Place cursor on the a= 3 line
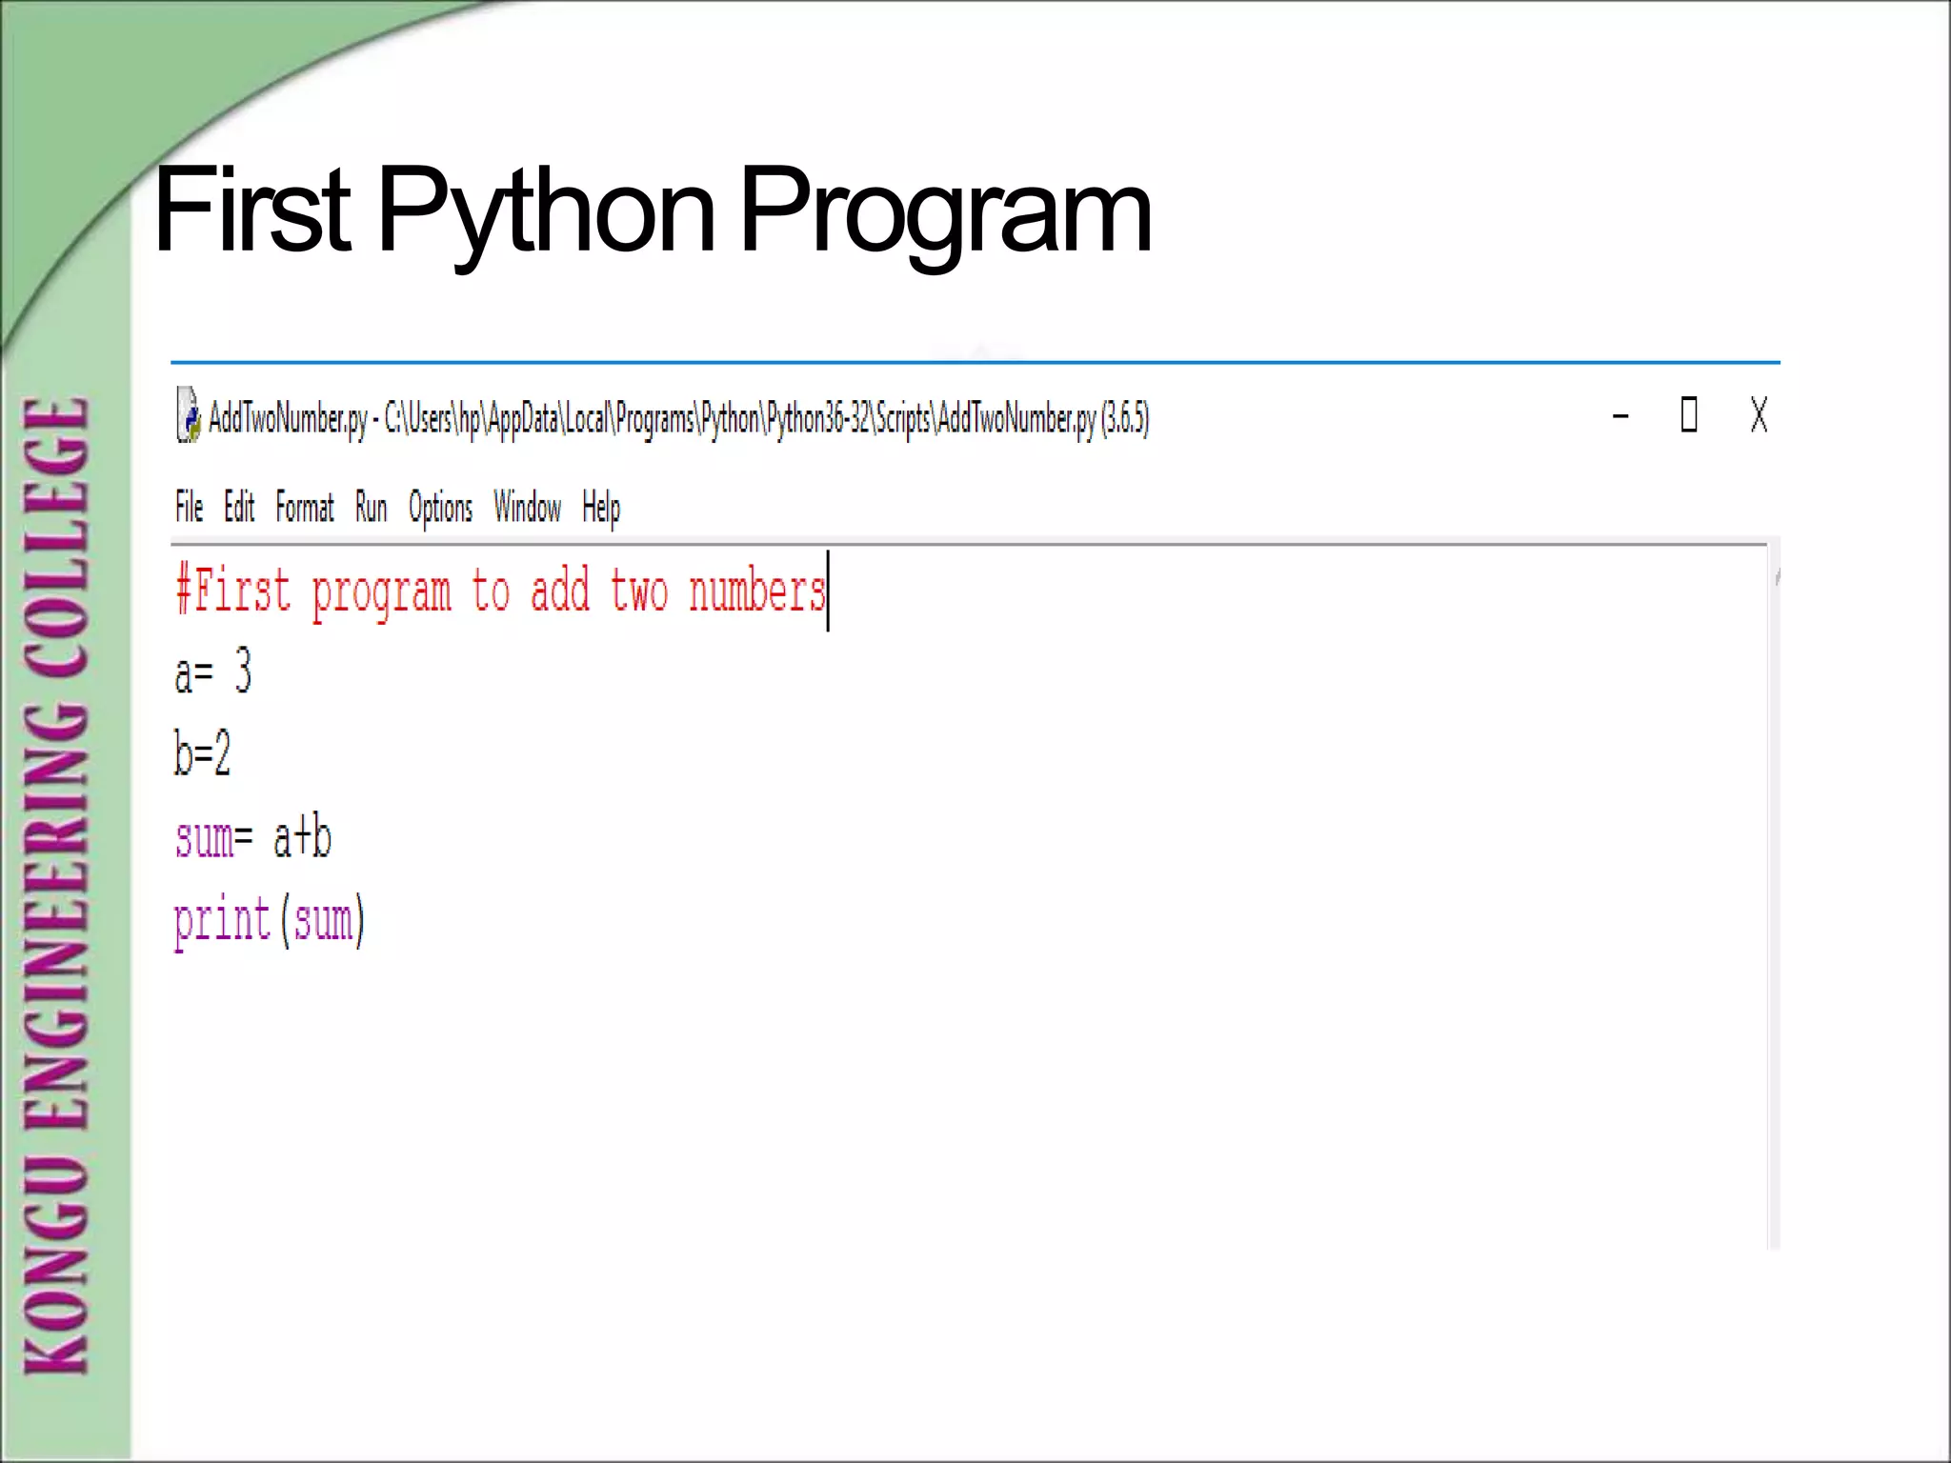The height and width of the screenshot is (1463, 1951). (x=212, y=672)
